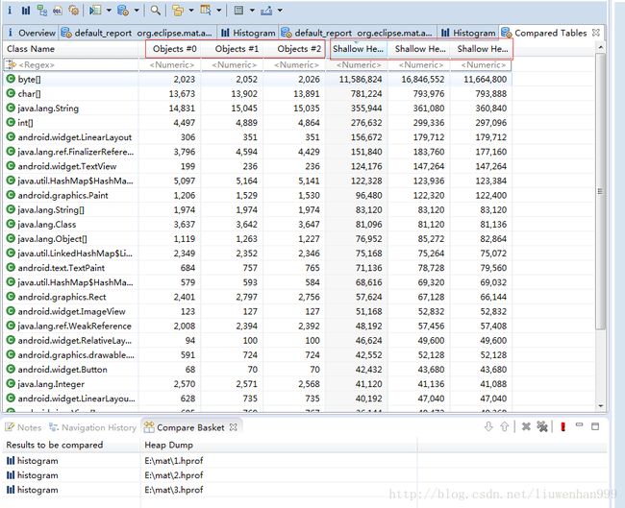Screen dimensions: 625x508
Task: Click the calculate retained size icon
Action: pyautogui.click(x=206, y=11)
